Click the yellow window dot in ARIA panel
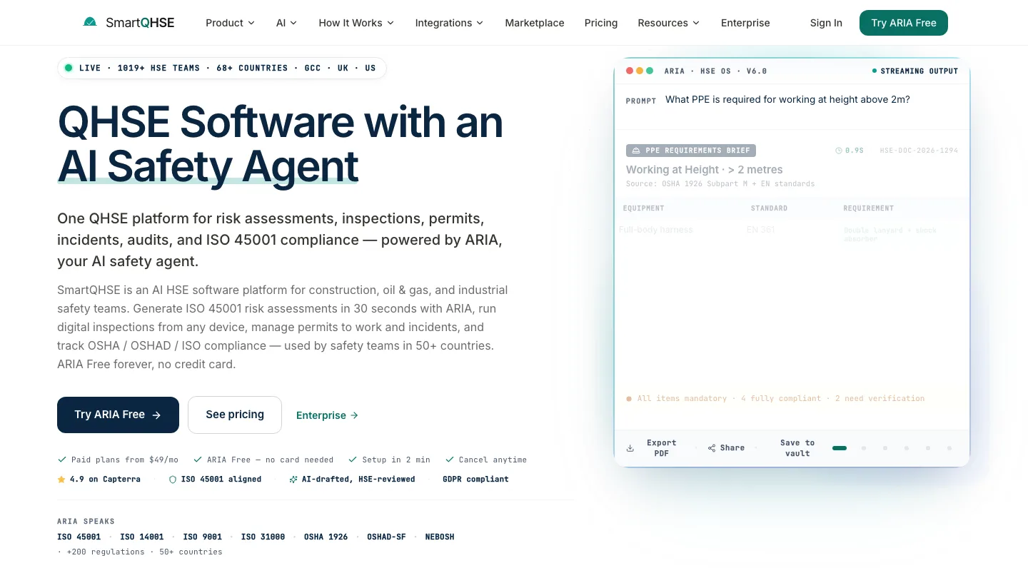The width and height of the screenshot is (1028, 578). [640, 71]
